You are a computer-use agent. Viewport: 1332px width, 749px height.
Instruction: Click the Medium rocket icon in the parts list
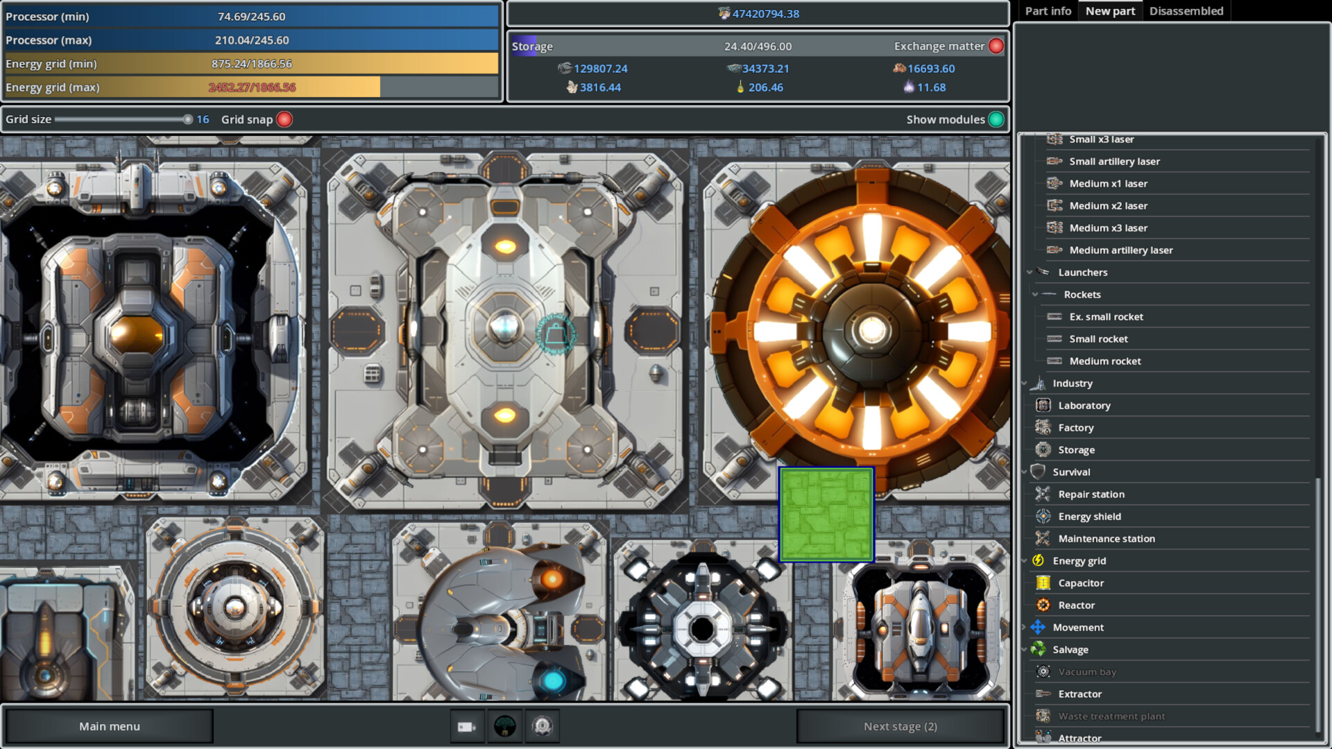1054,361
